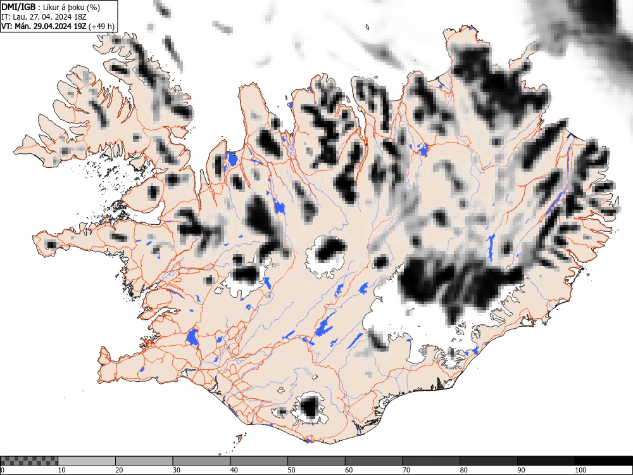Click the '100' legend label
The width and height of the screenshot is (633, 475).
(580, 470)
